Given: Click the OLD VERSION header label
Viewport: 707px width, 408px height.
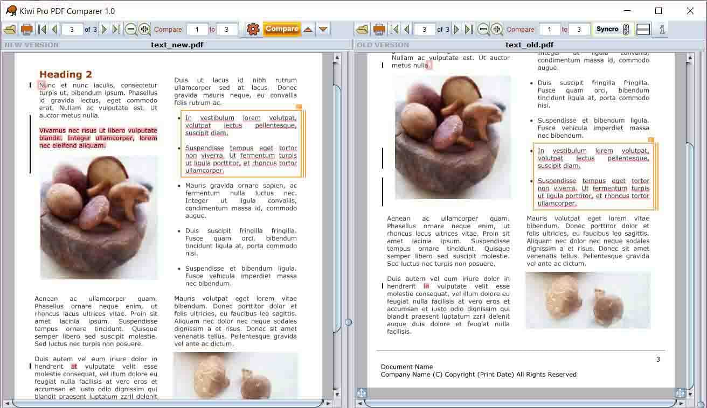Looking at the screenshot, I should tap(383, 45).
